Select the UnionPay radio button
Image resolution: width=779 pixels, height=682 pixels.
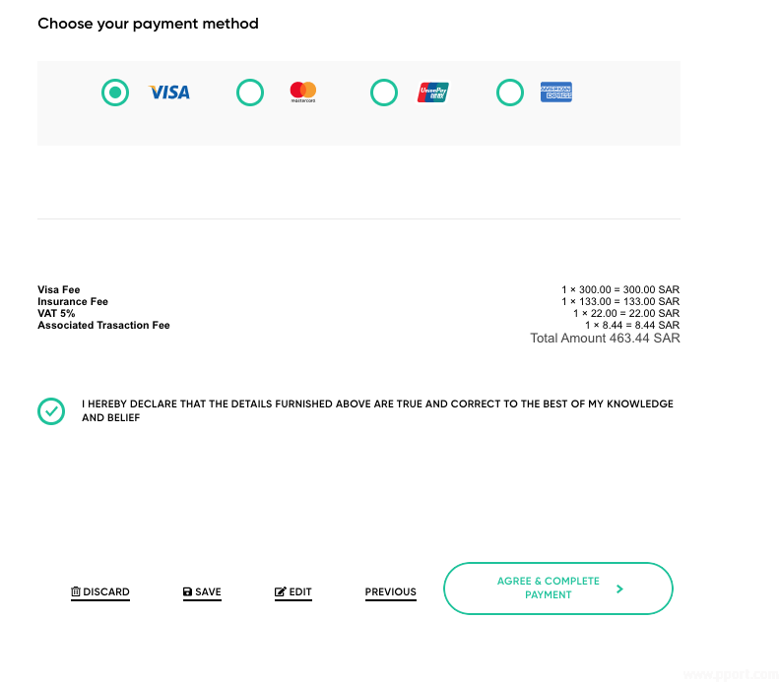tap(383, 93)
